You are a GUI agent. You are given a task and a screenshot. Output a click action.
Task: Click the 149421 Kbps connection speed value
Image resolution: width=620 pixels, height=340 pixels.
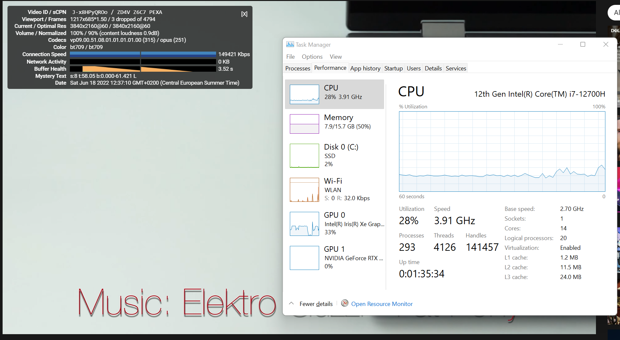[x=234, y=54]
